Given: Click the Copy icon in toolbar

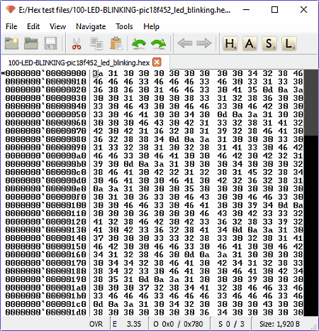Looking at the screenshot, I should [x=96, y=43].
